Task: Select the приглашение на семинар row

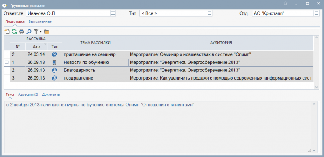Action: [x=159, y=54]
